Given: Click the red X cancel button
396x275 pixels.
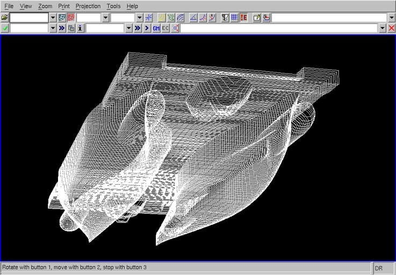Looking at the screenshot, I should click(392, 28).
